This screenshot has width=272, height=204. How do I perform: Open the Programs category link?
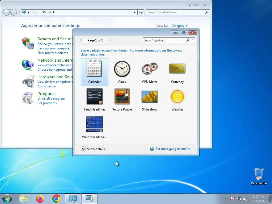46,94
